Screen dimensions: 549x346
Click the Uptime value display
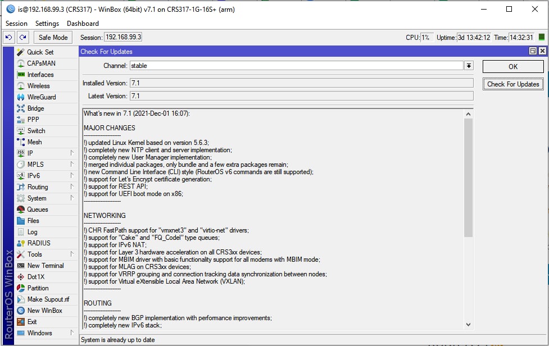(474, 38)
